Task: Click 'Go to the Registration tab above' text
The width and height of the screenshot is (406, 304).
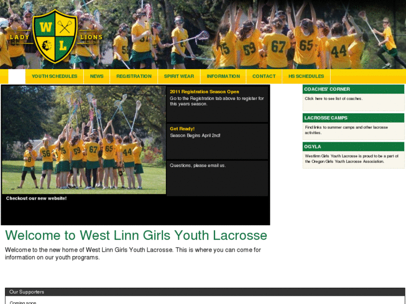Action: coord(217,101)
